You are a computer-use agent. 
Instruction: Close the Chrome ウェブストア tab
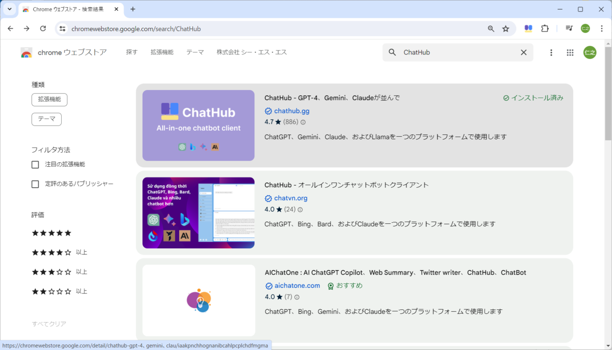click(115, 9)
